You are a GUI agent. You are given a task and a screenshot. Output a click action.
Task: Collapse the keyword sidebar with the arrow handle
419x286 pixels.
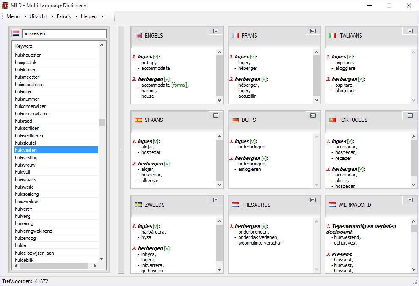(121, 150)
